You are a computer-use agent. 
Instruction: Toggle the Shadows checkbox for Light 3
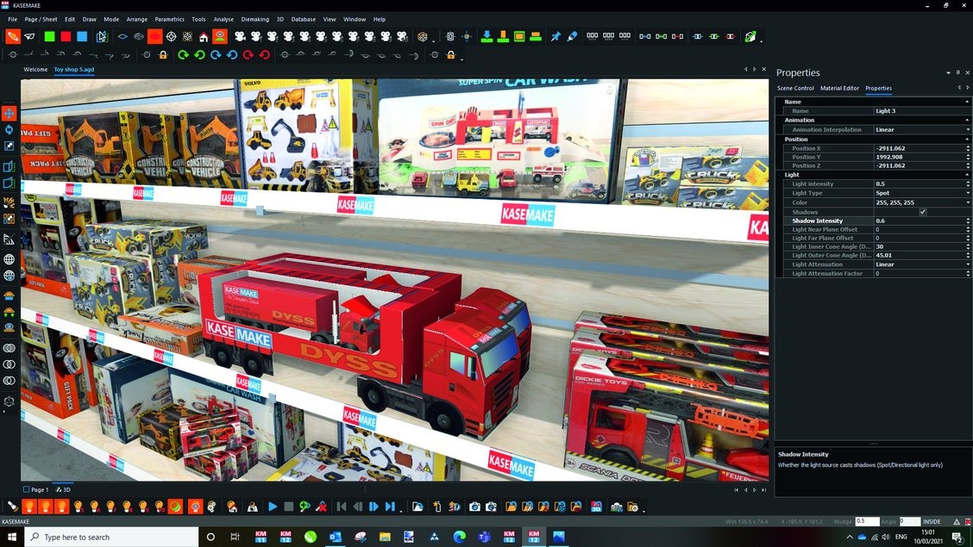pyautogui.click(x=922, y=212)
